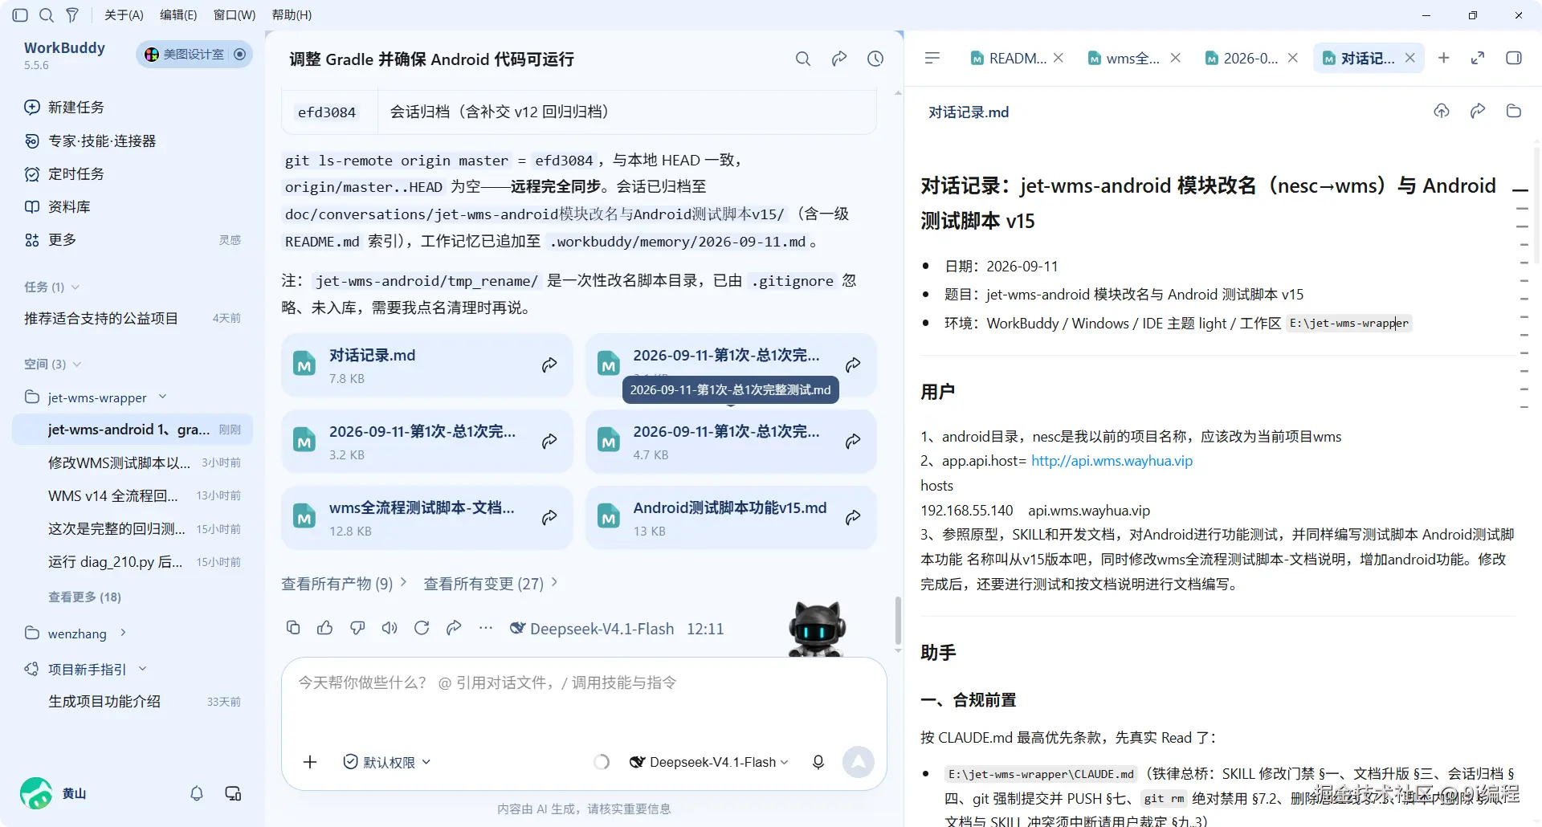Open notifications bell

[197, 793]
